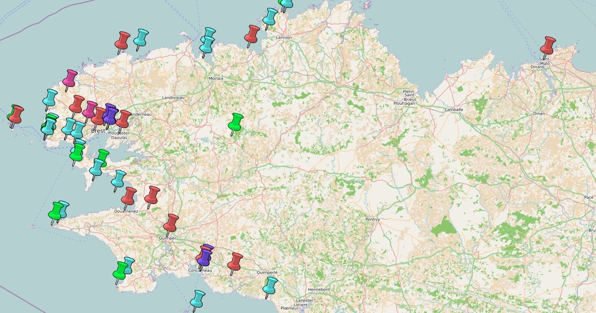The image size is (596, 313).
Task: Click the Dinan label
Action: [x=539, y=113]
